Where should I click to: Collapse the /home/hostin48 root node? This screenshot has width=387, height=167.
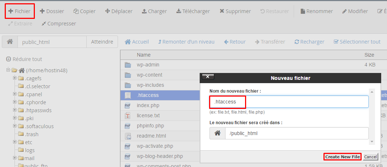[x=8, y=70]
